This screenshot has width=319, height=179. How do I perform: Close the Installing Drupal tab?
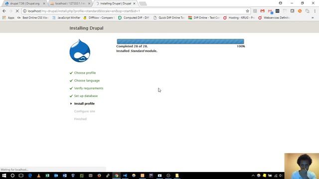click(134, 3)
